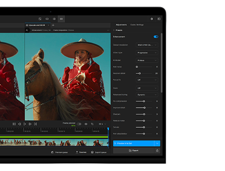Switch to the Codec Settings tab
Screen dimensions: 225x171
(137, 25)
